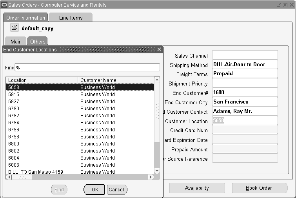Select location 6790 row
The height and width of the screenshot is (198, 296).
click(80, 109)
